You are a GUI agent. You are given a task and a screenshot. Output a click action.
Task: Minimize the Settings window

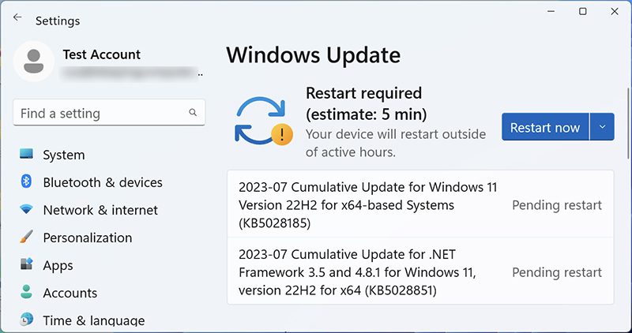pyautogui.click(x=551, y=12)
